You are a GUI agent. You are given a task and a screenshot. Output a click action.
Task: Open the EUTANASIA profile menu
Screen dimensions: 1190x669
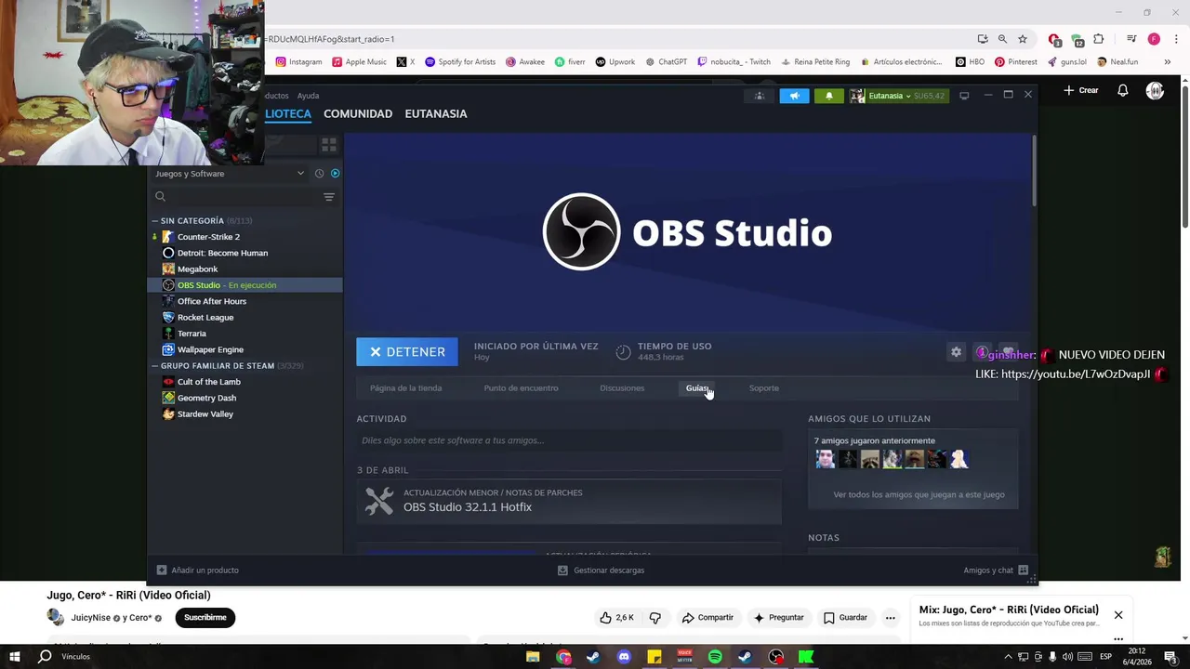[x=436, y=113]
